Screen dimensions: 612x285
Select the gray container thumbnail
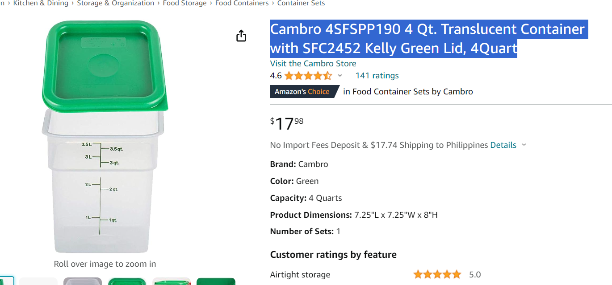[83, 281]
